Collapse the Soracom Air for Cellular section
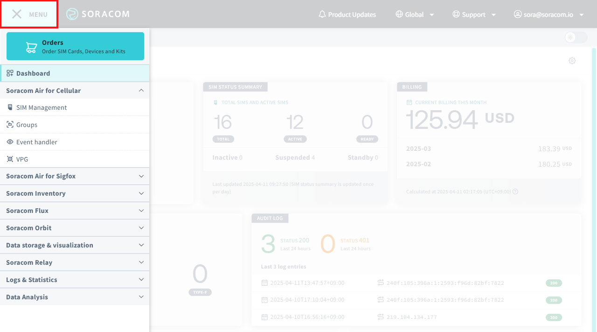597x332 pixels. [x=141, y=91]
